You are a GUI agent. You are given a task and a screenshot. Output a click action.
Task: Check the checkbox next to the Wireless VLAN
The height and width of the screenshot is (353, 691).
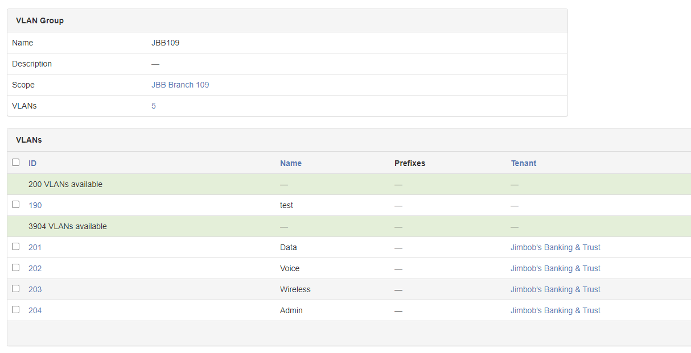(x=15, y=288)
